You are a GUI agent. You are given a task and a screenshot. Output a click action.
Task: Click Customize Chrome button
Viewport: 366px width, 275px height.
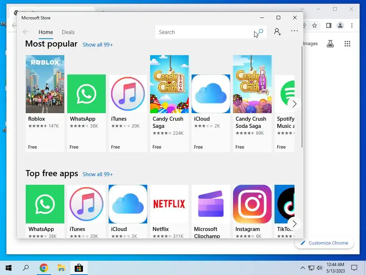point(324,243)
